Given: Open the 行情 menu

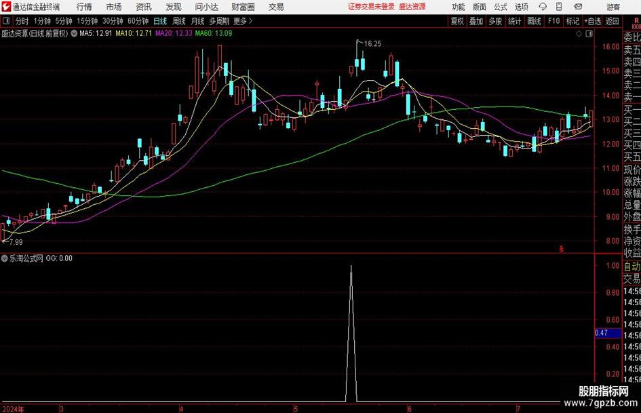Looking at the screenshot, I should pos(84,7).
